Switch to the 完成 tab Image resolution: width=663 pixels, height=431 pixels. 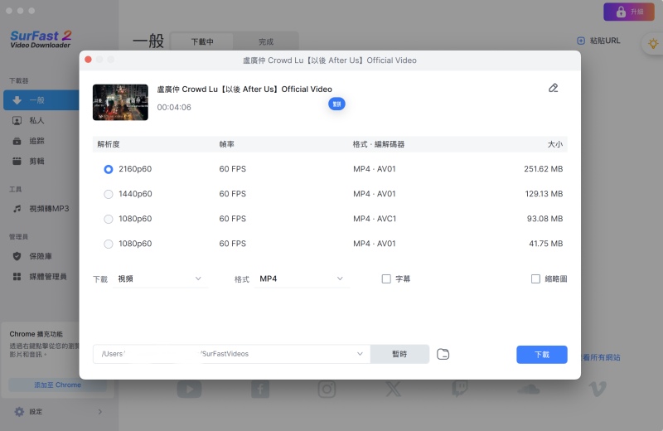(x=266, y=42)
